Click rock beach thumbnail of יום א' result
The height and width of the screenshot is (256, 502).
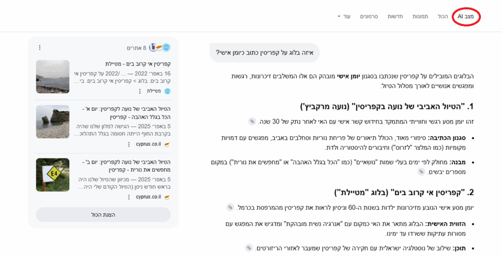(52, 122)
